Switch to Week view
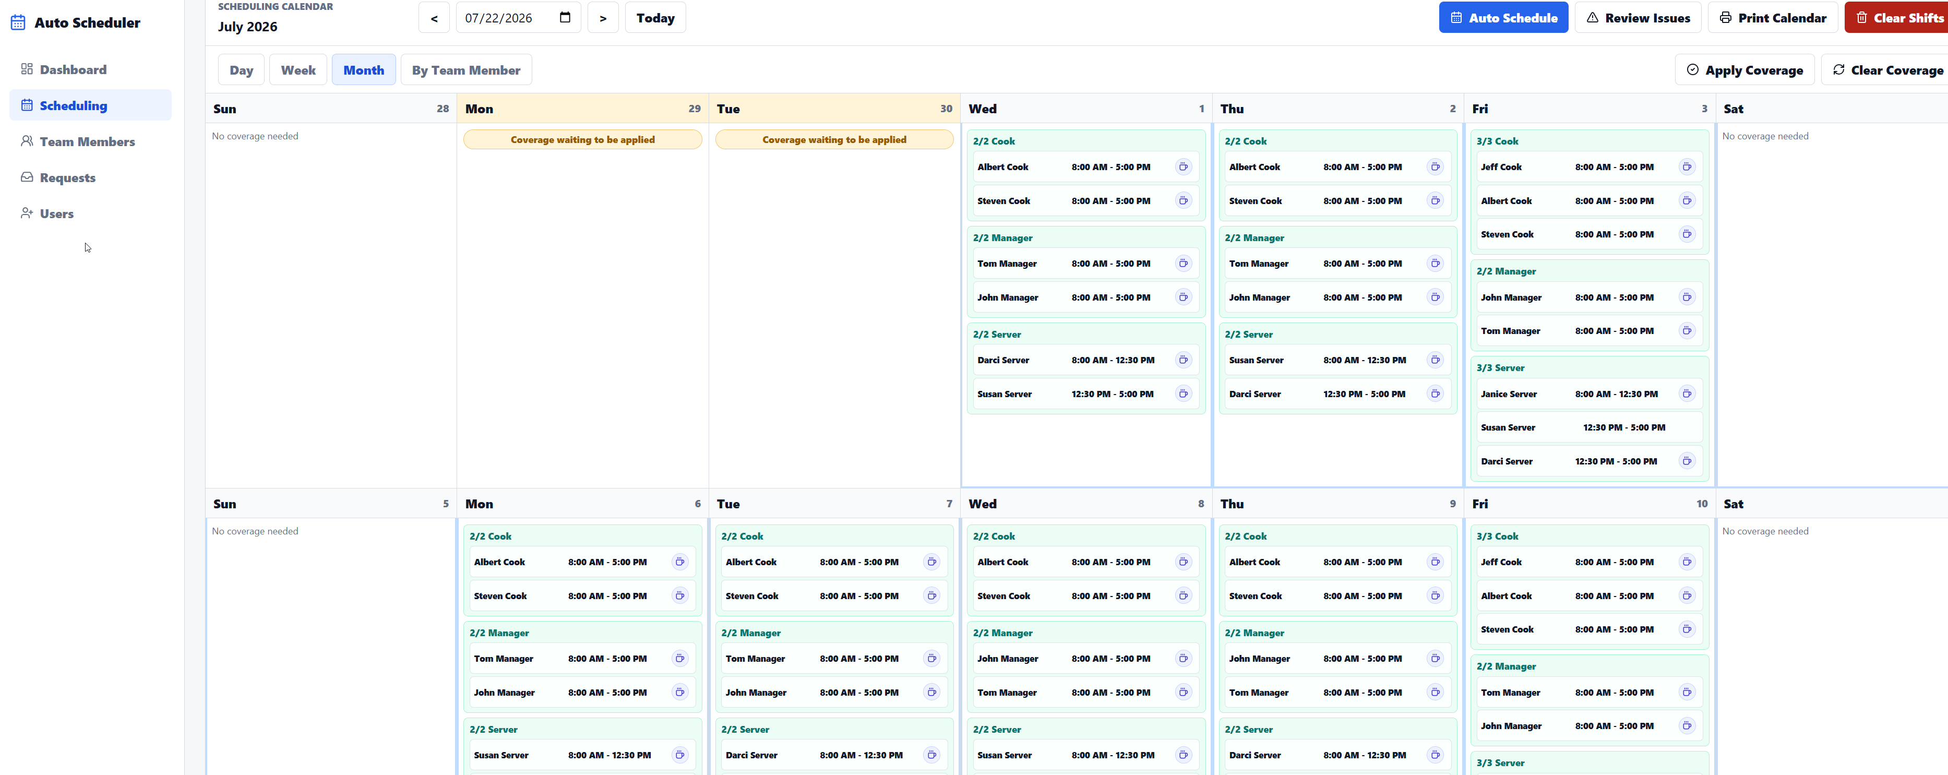The image size is (1948, 775). pos(298,69)
